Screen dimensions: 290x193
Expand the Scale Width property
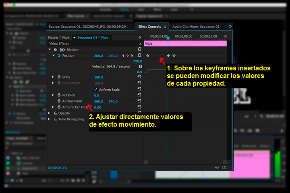tap(53, 83)
